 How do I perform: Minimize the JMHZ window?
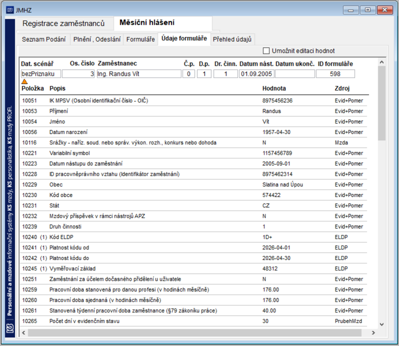point(350,10)
